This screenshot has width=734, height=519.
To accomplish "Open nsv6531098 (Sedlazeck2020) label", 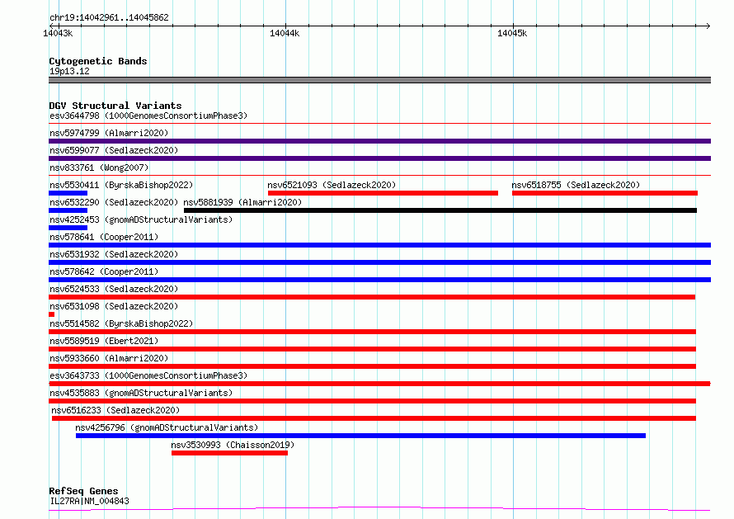I will tap(114, 306).
